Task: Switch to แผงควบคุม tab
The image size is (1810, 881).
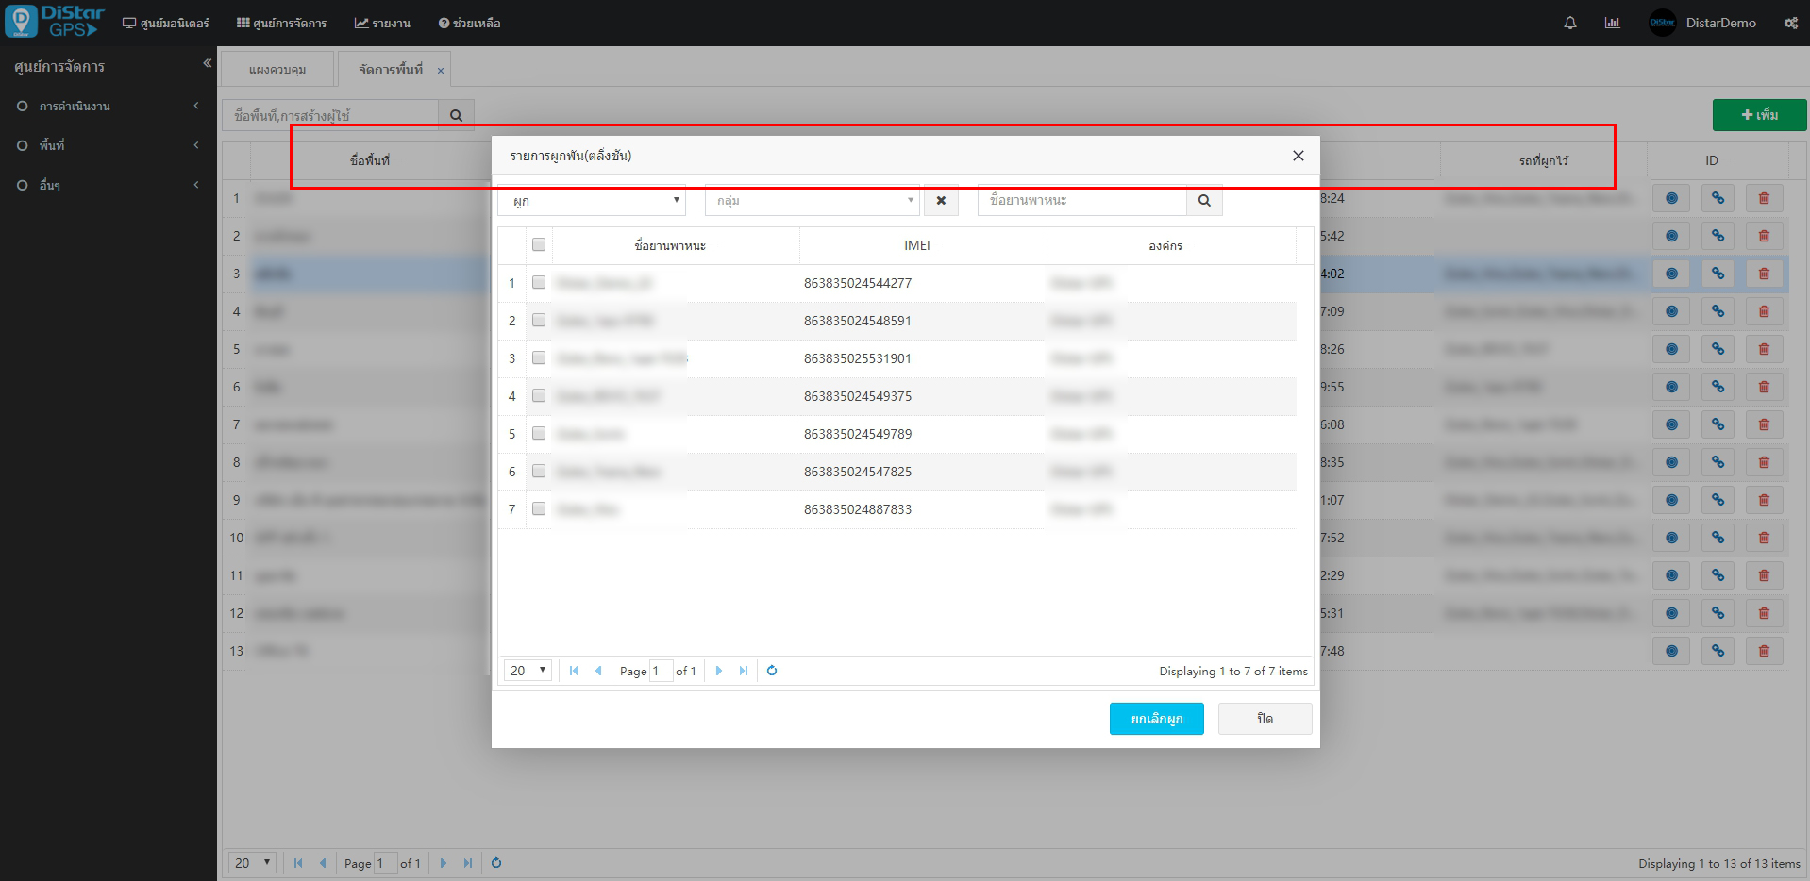Action: 277,69
